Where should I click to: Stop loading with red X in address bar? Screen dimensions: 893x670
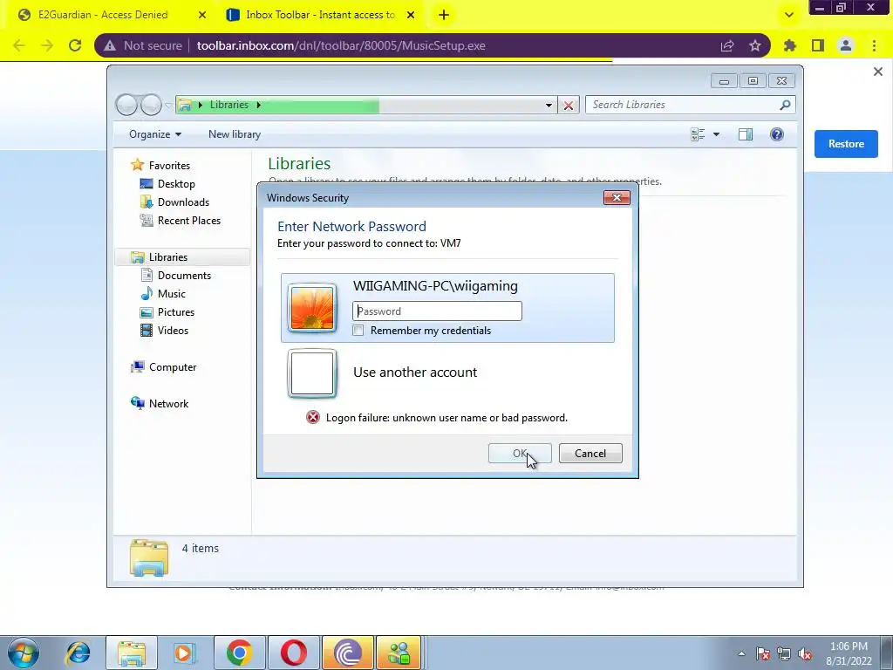tap(569, 106)
